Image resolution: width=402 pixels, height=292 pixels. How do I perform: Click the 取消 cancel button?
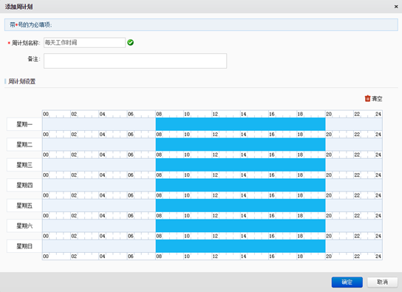(x=382, y=282)
